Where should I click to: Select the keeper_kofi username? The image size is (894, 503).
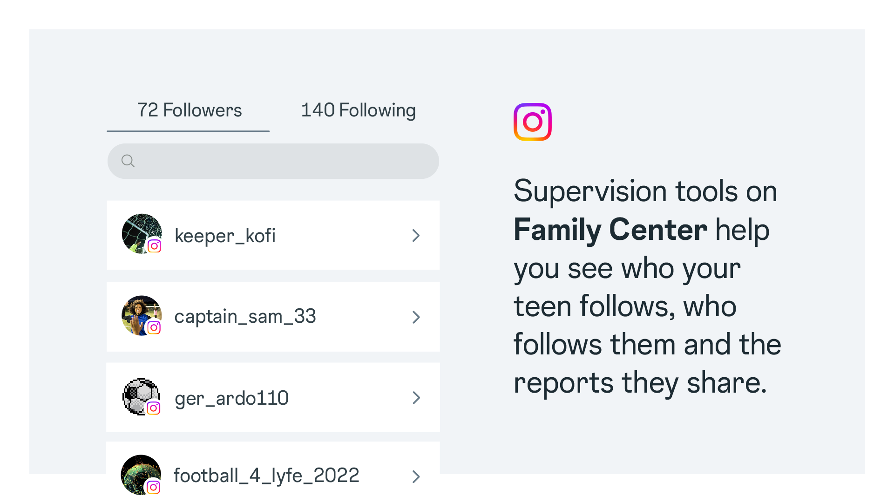click(x=225, y=236)
